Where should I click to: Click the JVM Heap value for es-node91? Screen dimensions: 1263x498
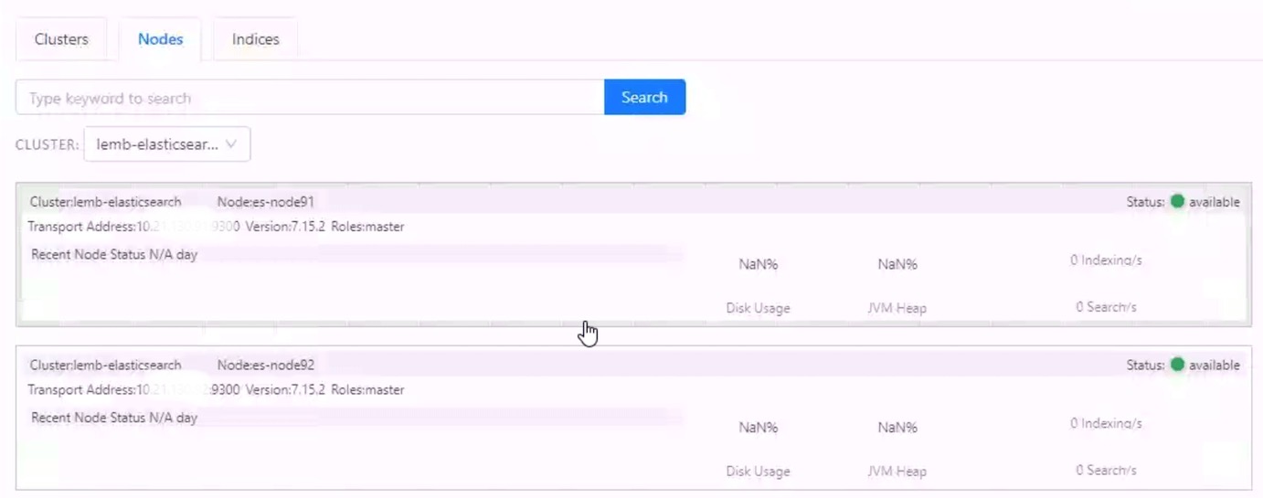pos(897,264)
